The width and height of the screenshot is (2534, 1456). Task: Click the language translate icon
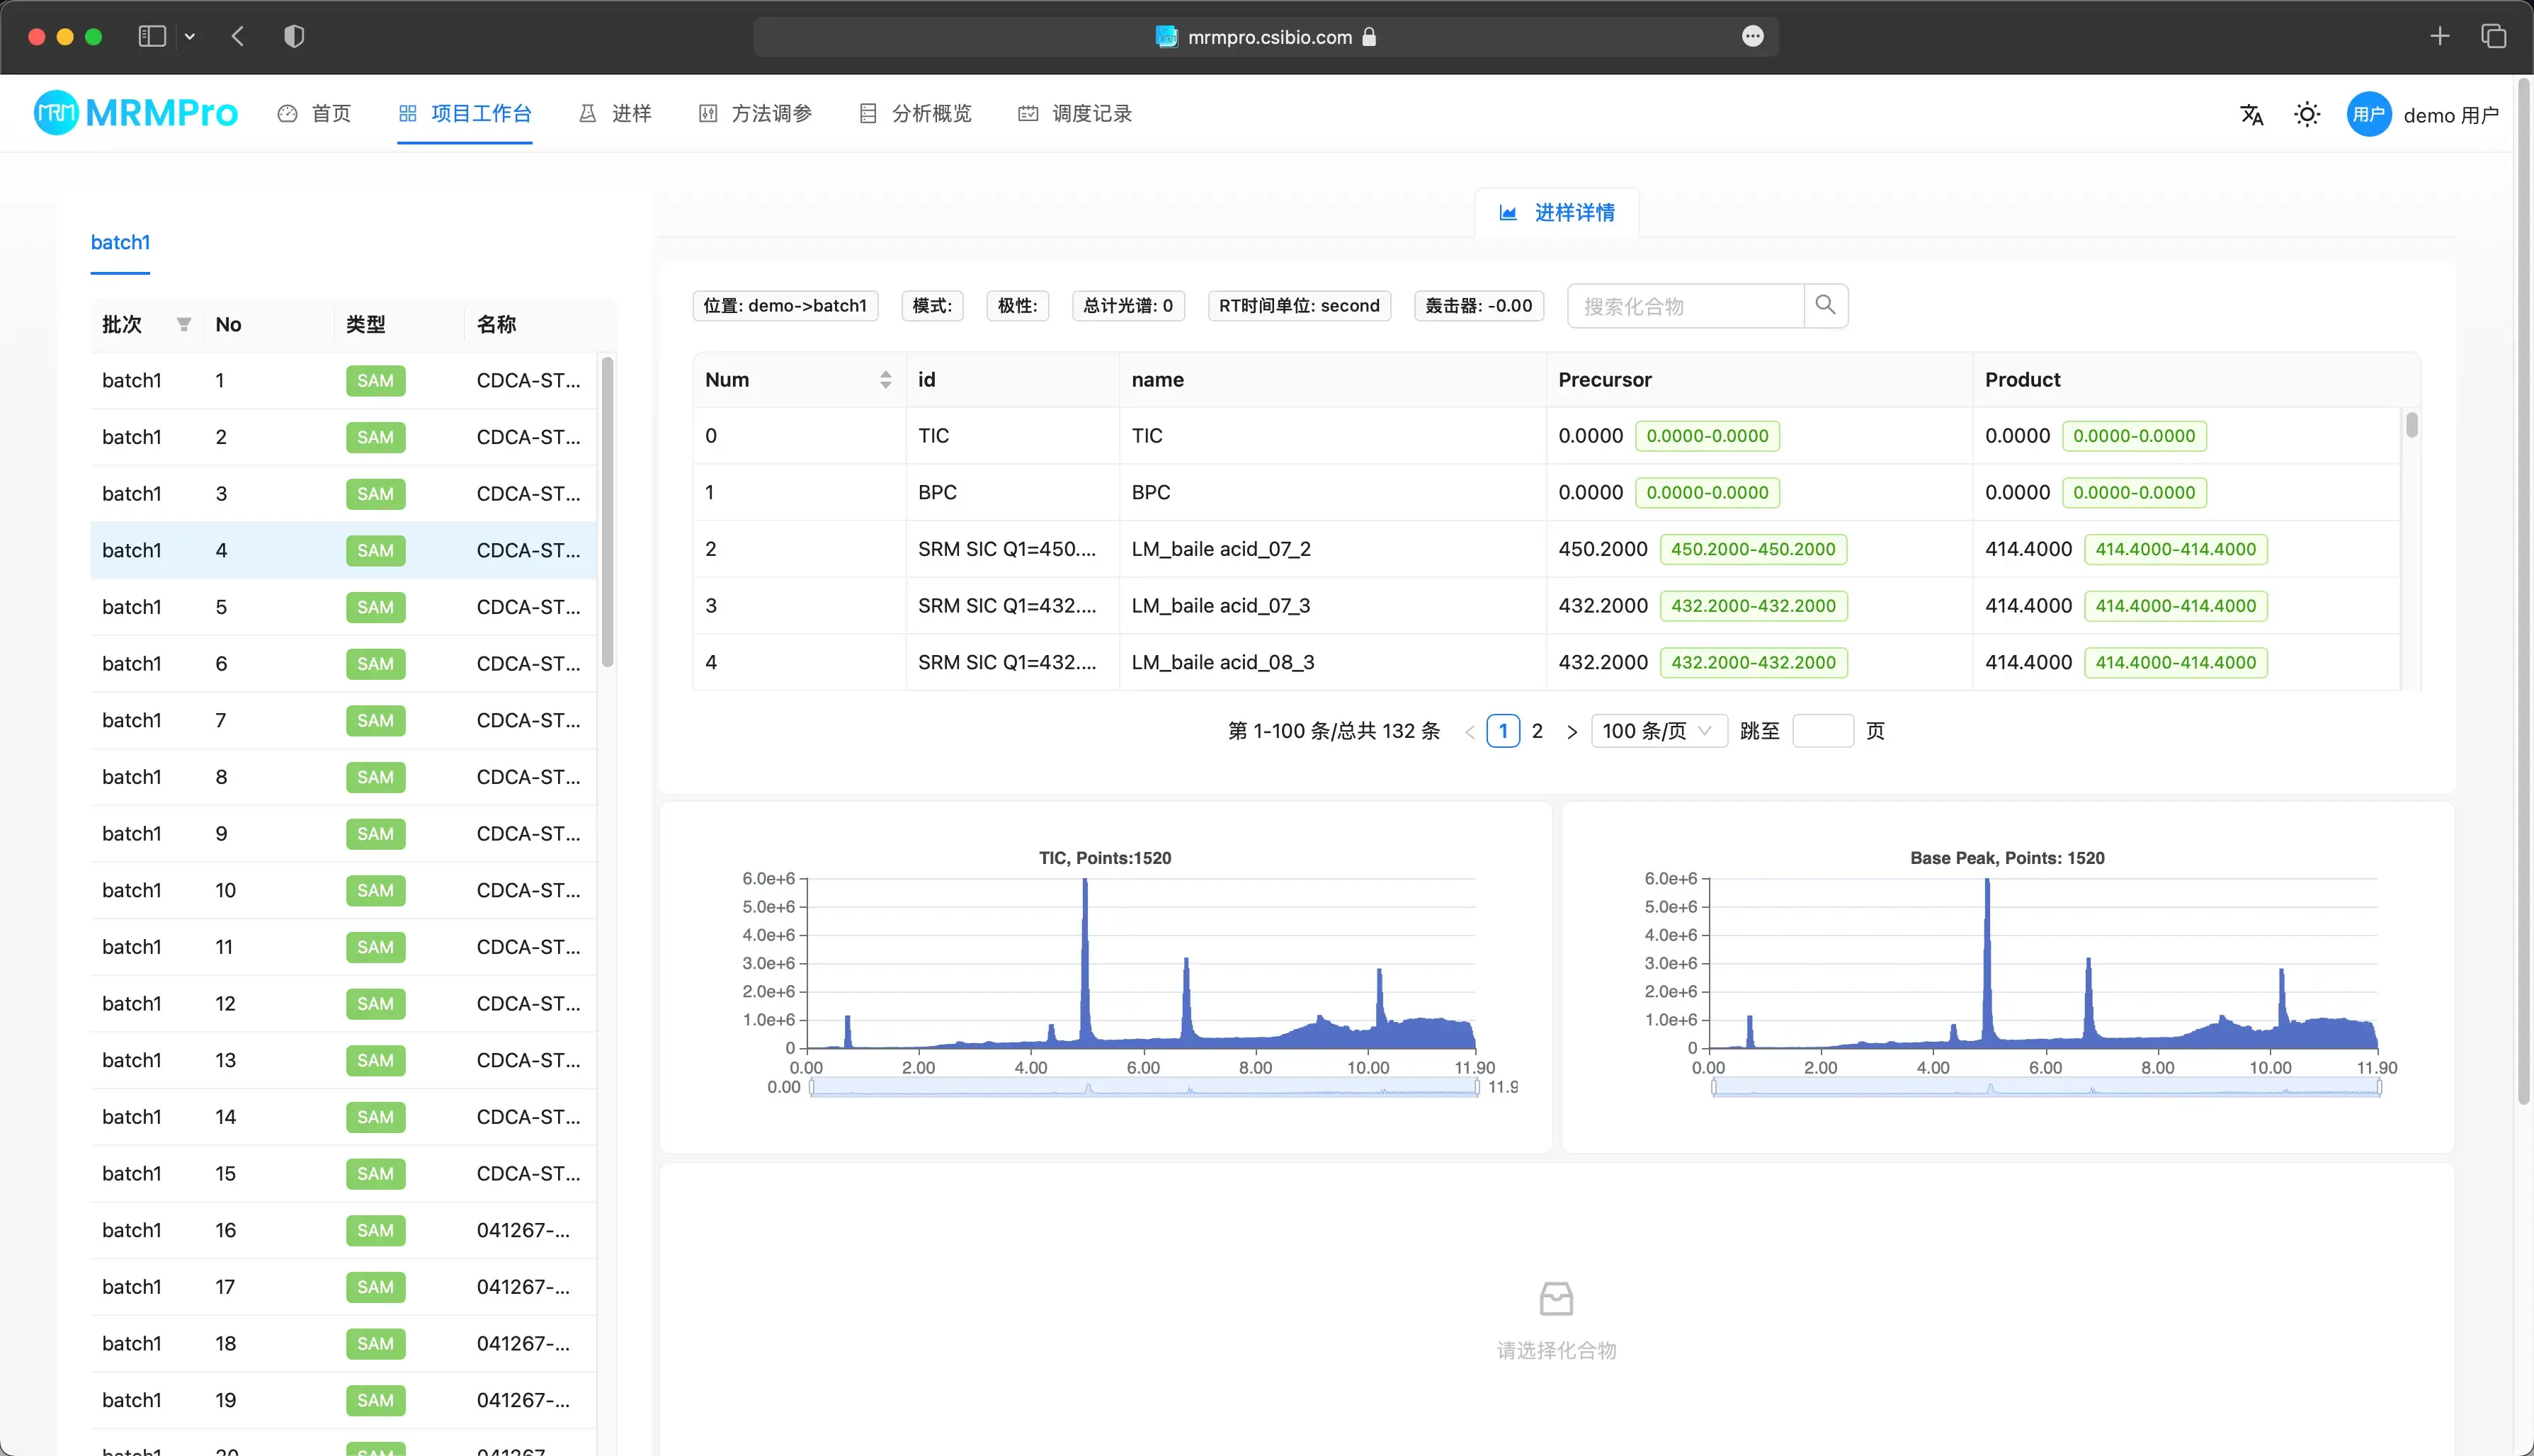(2251, 114)
